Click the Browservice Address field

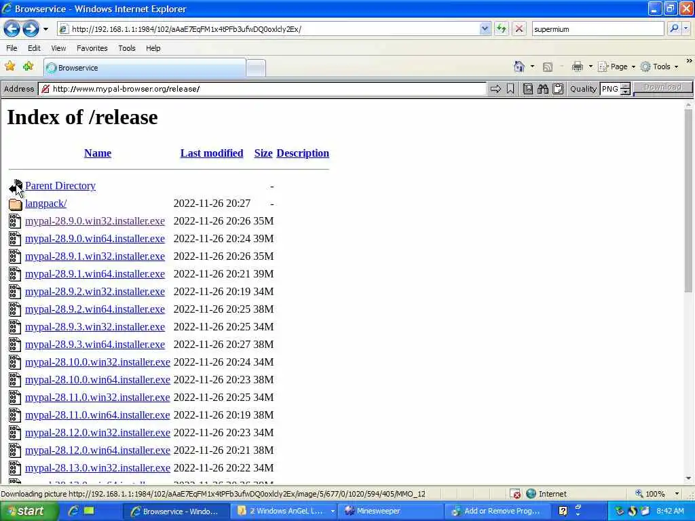tap(263, 89)
